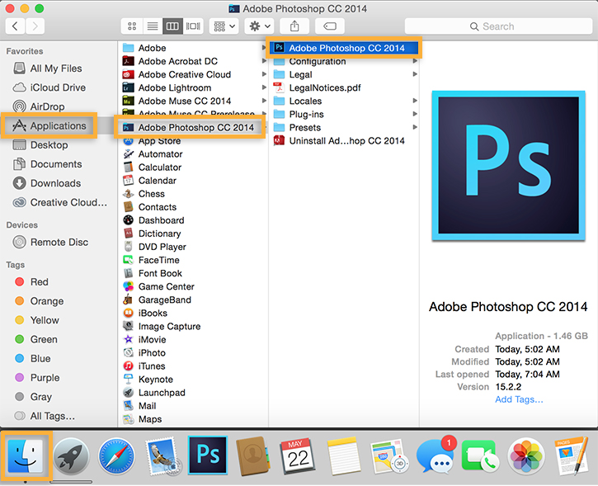Click inside the Search field
Image resolution: width=598 pixels, height=486 pixels.
pyautogui.click(x=497, y=26)
